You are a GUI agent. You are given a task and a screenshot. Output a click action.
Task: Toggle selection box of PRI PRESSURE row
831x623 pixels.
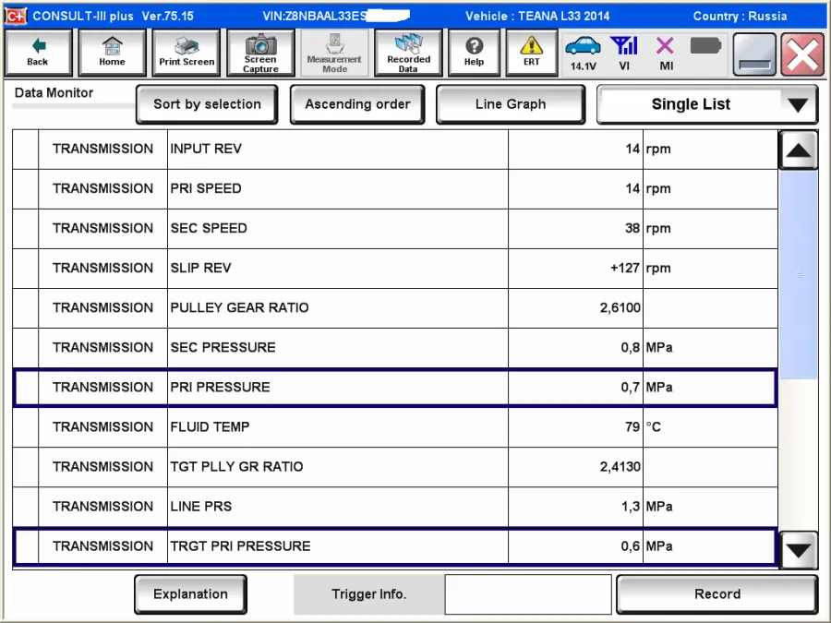[27, 388]
